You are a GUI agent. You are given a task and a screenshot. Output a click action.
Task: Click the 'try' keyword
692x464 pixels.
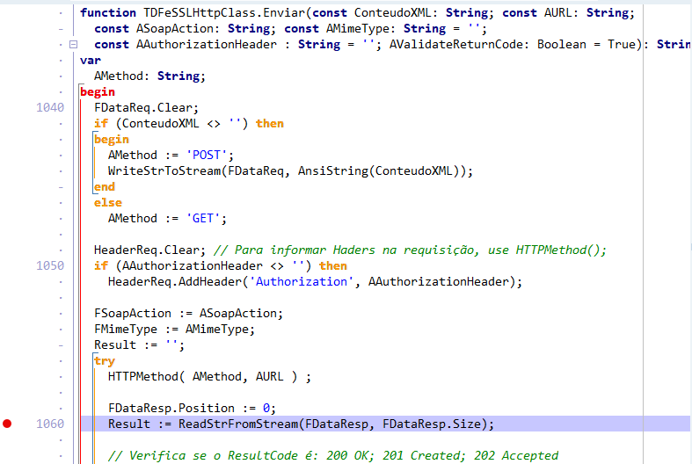[x=105, y=361]
